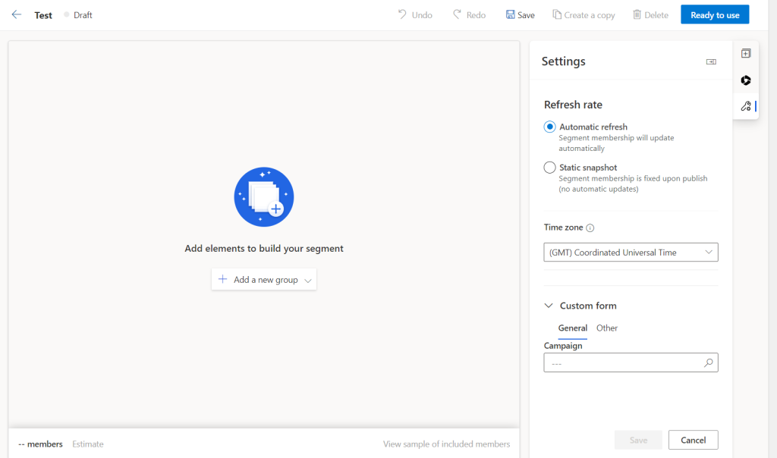Collapse the Custom form section

click(x=549, y=306)
